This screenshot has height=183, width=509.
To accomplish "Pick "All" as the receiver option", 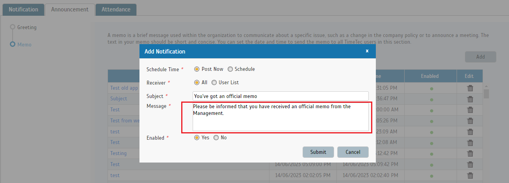I will pos(197,83).
